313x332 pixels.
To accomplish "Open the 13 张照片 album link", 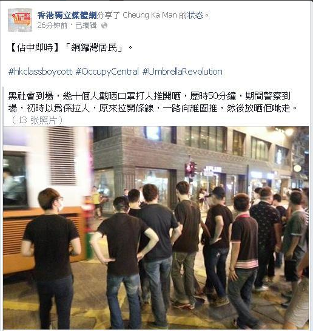I will pos(37,120).
